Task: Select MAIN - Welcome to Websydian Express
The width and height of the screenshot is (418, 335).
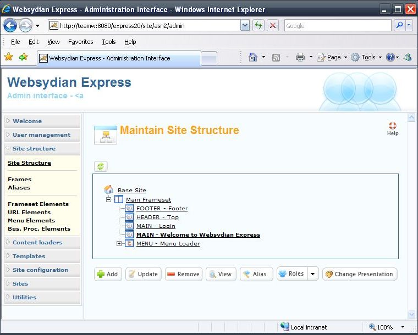Action: pos(199,235)
